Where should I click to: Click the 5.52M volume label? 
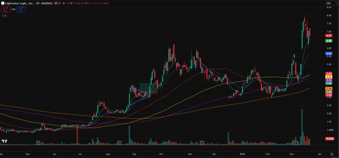[329, 138]
